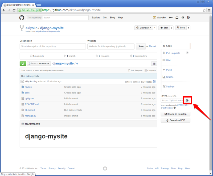Open notifications inbox icon in header
The width and height of the screenshot is (213, 176).
pyautogui.click(x=177, y=18)
